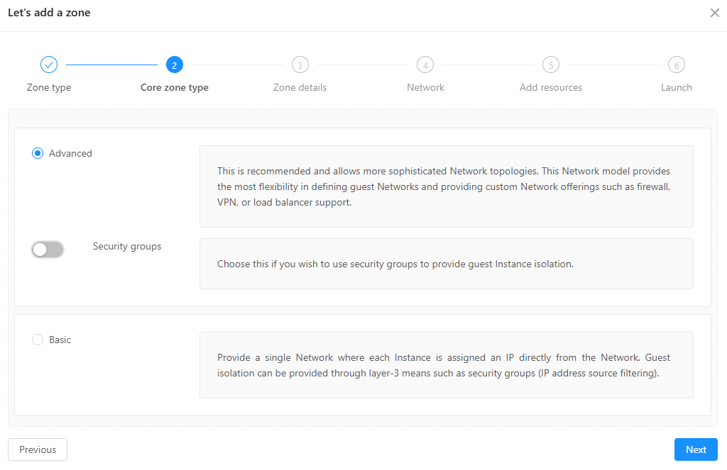
Task: Click the Basic network description text box
Action: [x=446, y=365]
